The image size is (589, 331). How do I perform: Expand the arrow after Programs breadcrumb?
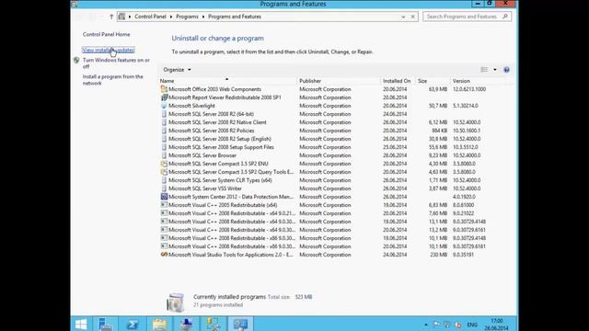click(x=203, y=17)
